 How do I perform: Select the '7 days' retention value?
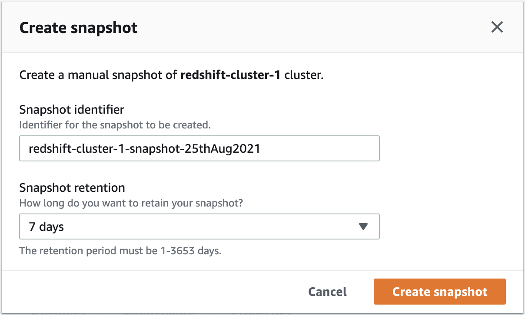coord(46,226)
